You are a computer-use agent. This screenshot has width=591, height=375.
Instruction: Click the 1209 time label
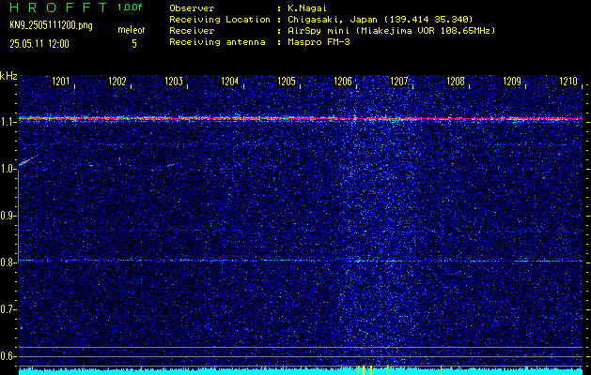pyautogui.click(x=512, y=82)
